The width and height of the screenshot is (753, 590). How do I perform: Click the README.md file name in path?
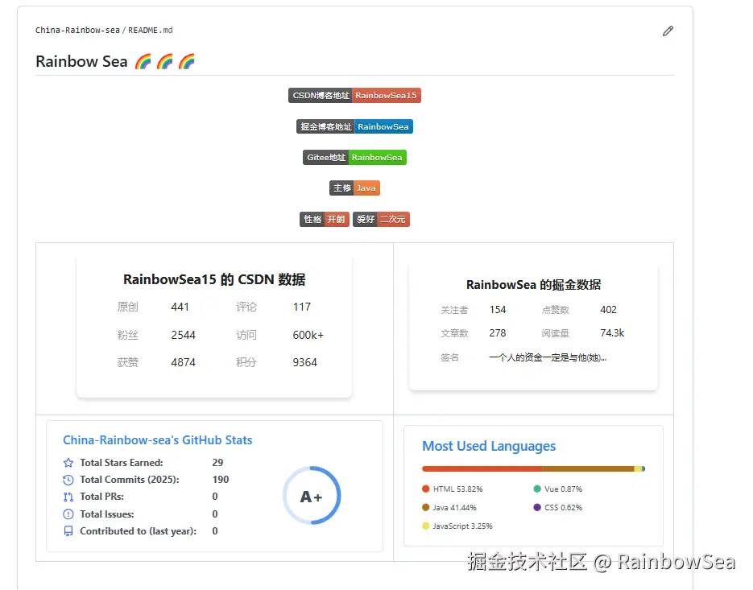coord(151,31)
